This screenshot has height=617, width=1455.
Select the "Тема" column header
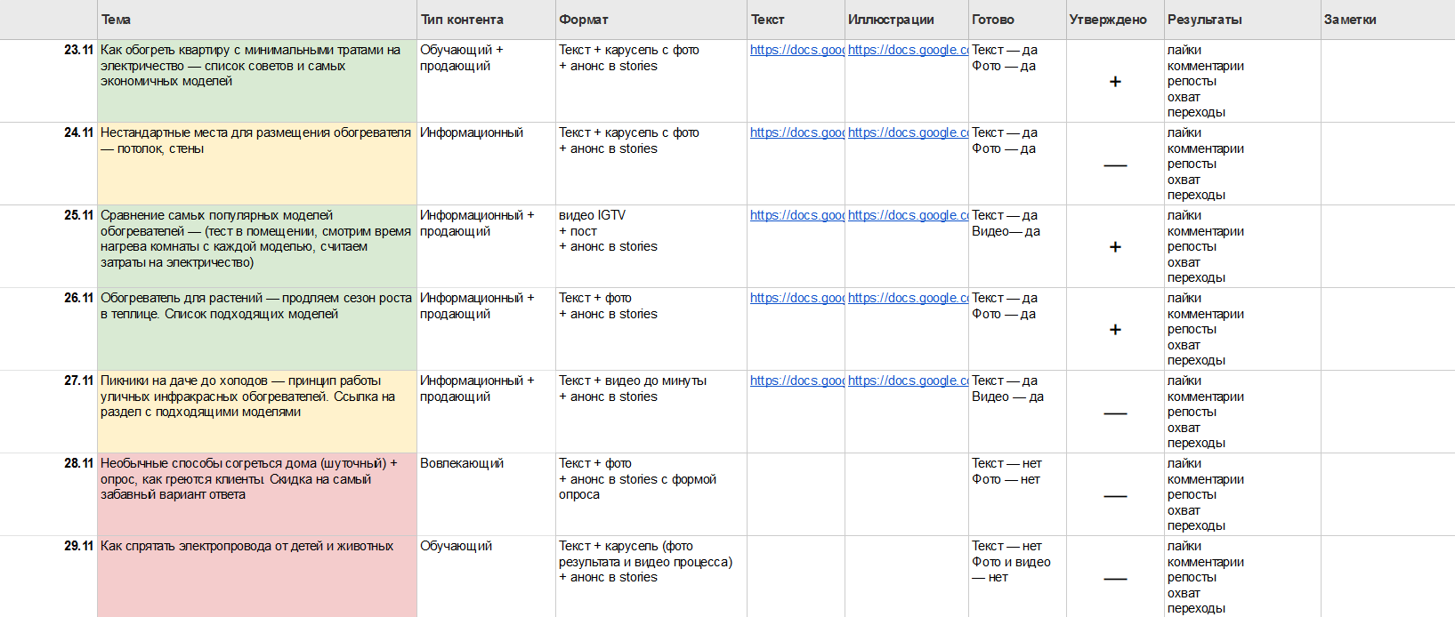(x=256, y=20)
